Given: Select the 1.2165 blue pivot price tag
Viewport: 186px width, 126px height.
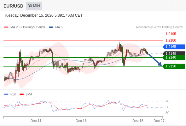Looking at the screenshot, I should click(x=174, y=47).
